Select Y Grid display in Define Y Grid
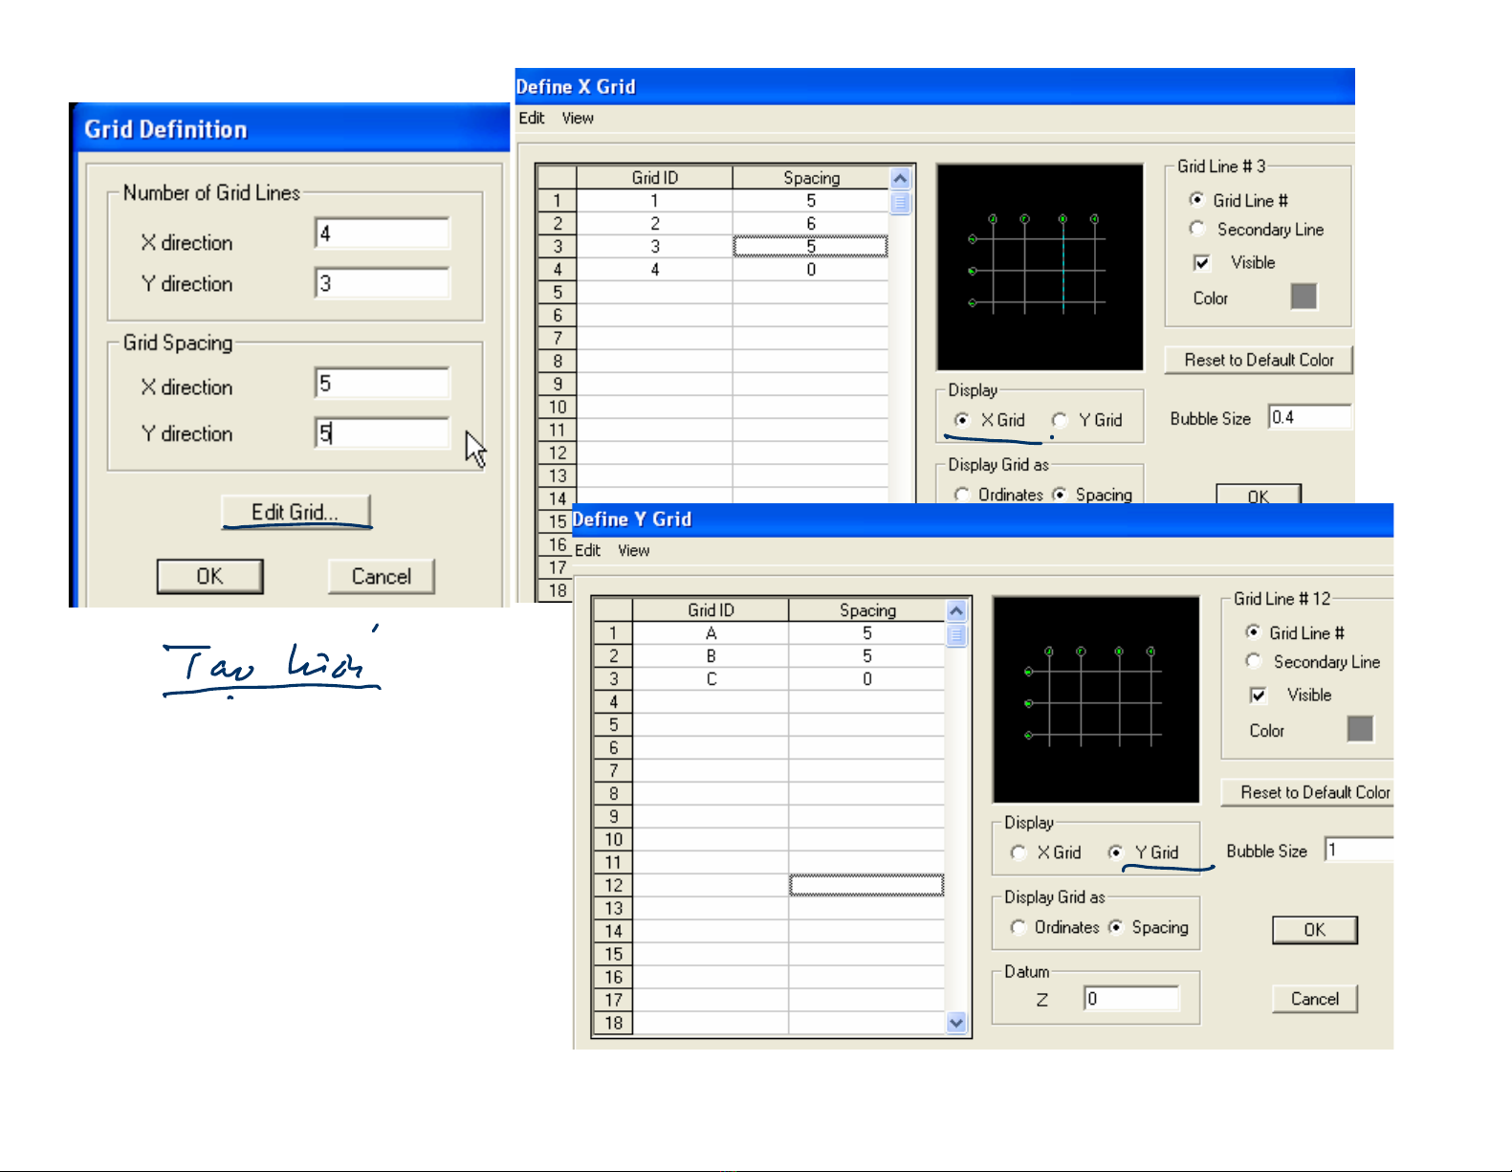The image size is (1512, 1172). coord(1115,852)
